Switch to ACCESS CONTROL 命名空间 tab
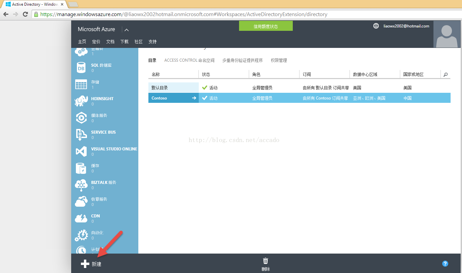 point(189,60)
